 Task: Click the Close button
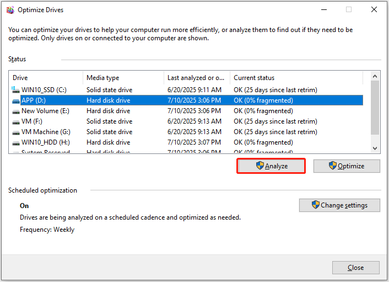pyautogui.click(x=356, y=268)
